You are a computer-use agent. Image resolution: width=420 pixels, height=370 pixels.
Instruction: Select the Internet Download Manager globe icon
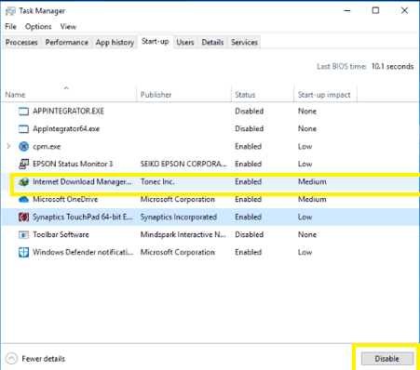click(23, 182)
